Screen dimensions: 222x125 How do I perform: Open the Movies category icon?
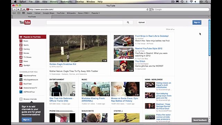tap(21, 53)
